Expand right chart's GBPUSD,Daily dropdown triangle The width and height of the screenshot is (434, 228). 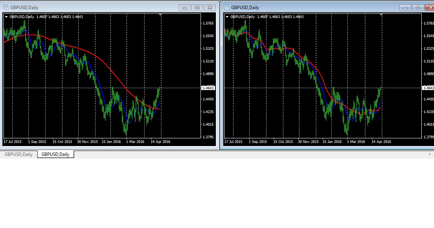(x=227, y=17)
